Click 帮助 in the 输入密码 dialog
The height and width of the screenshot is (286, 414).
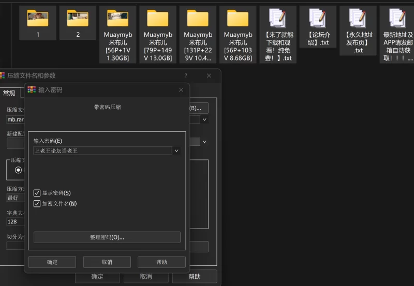[161, 262]
